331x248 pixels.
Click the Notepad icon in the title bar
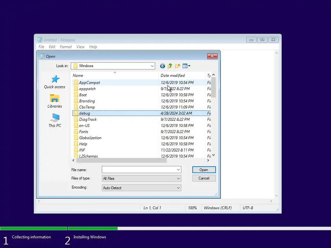[39, 40]
